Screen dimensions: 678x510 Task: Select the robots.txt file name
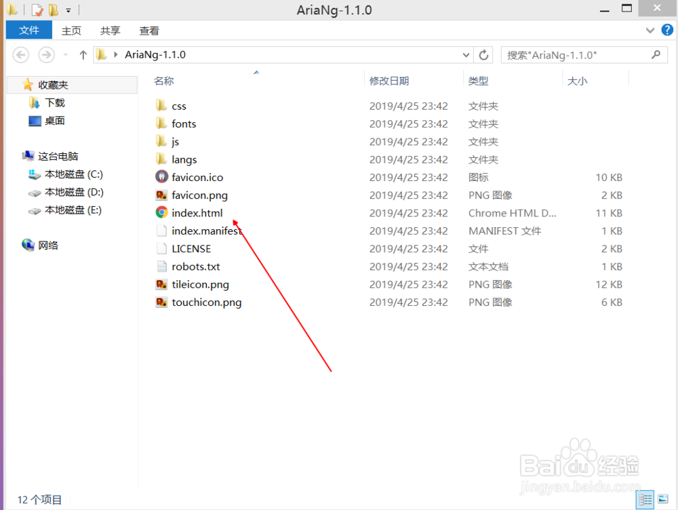point(196,267)
